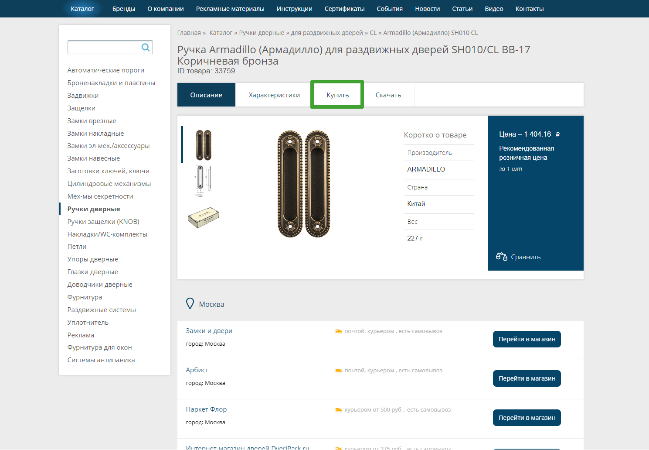
Task: Open Ручки дверные sidebar category
Action: (94, 209)
